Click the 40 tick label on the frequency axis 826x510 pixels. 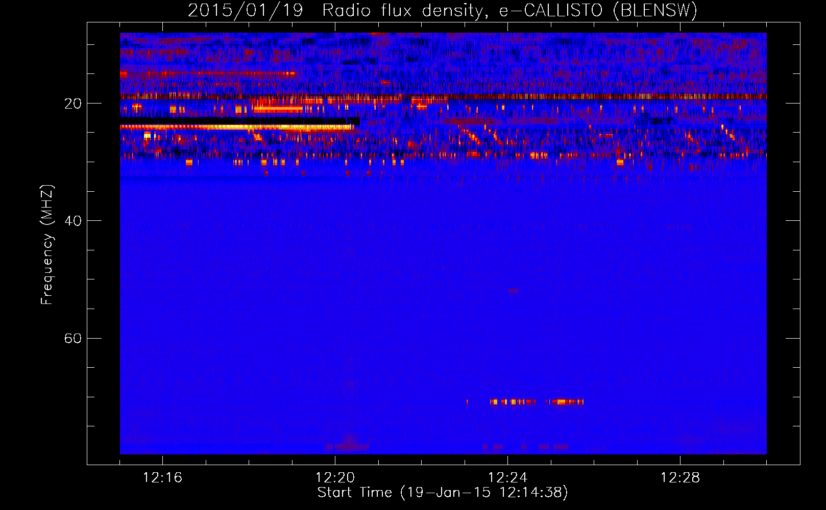(x=73, y=221)
